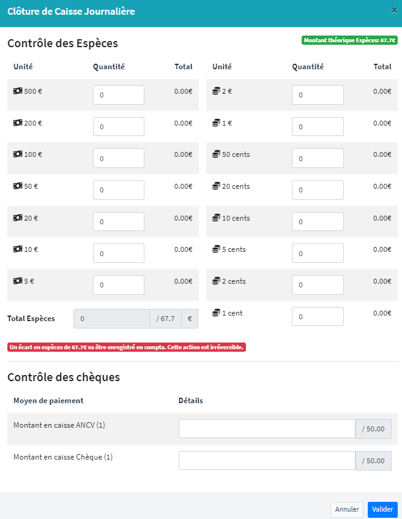
Task: Click the coin stack icon beside 10 cents
Action: [x=216, y=218]
